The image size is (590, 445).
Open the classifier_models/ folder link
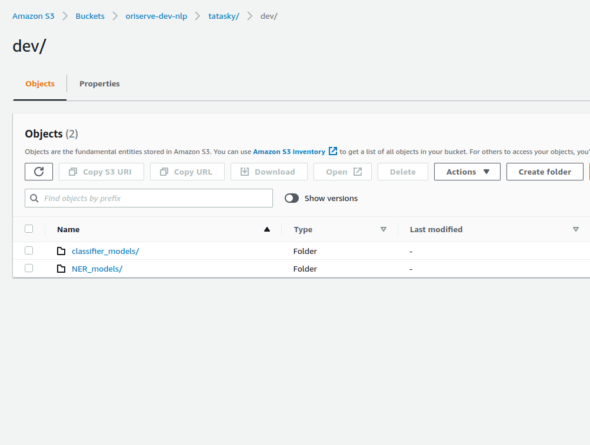tap(105, 251)
